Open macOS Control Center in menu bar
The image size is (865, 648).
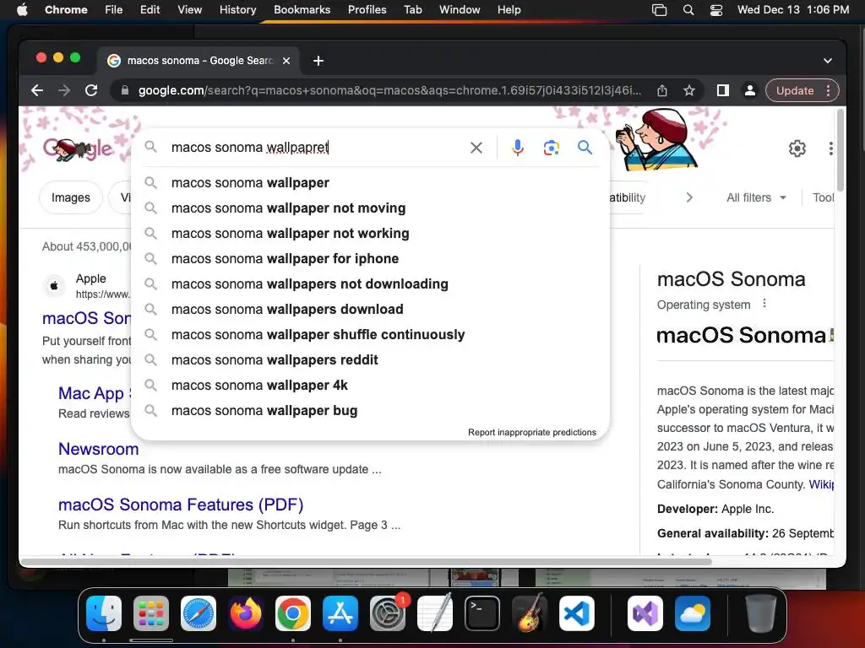[x=716, y=10]
